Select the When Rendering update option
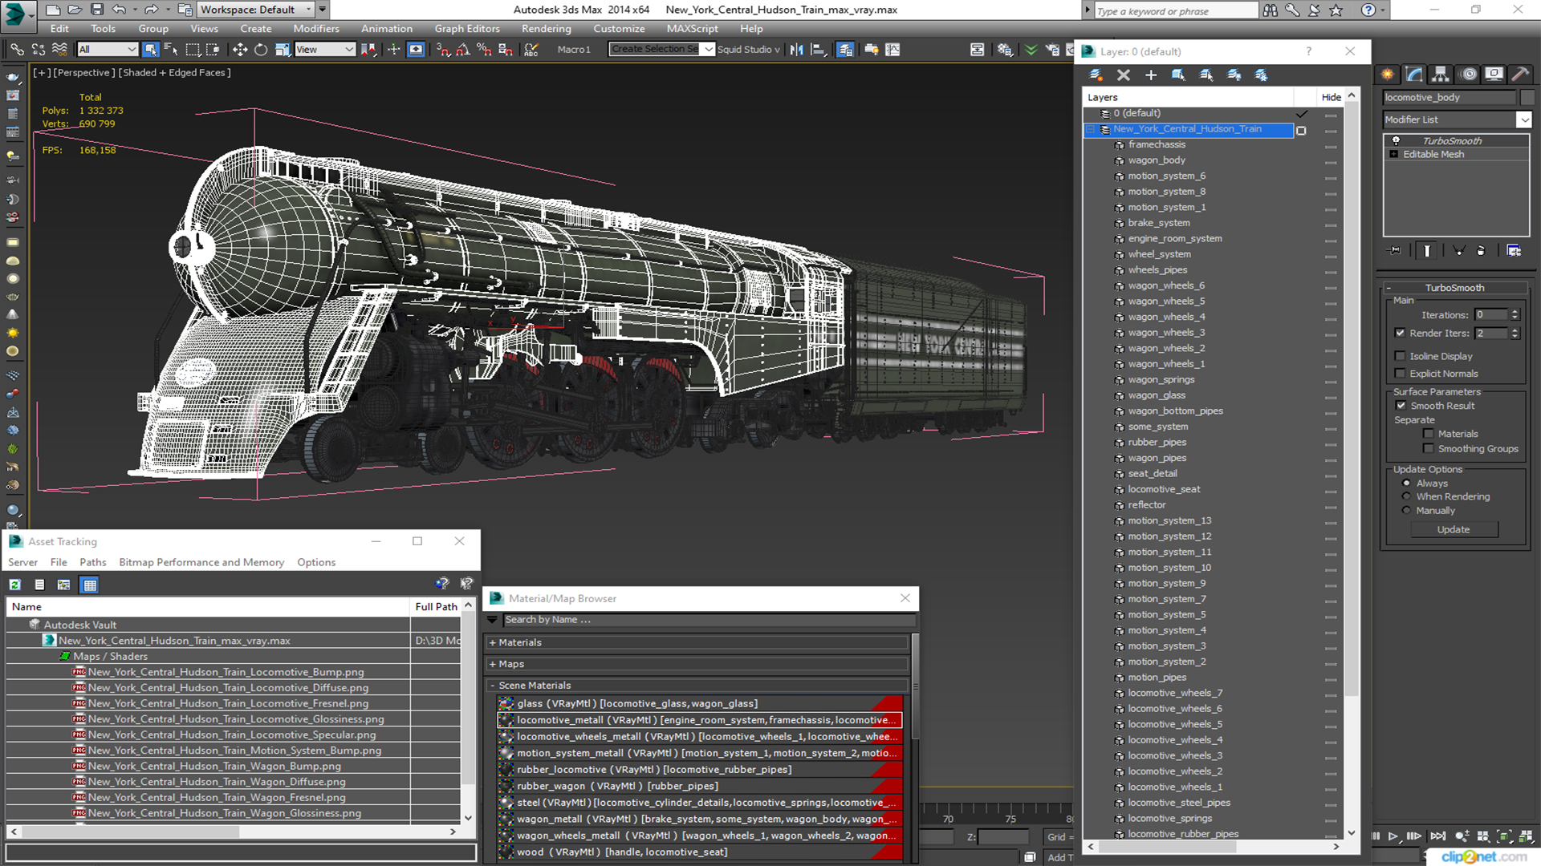This screenshot has width=1541, height=866. (x=1406, y=496)
